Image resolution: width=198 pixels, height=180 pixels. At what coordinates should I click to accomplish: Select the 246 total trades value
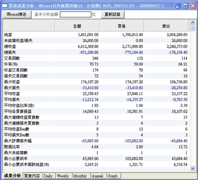(x=95, y=58)
